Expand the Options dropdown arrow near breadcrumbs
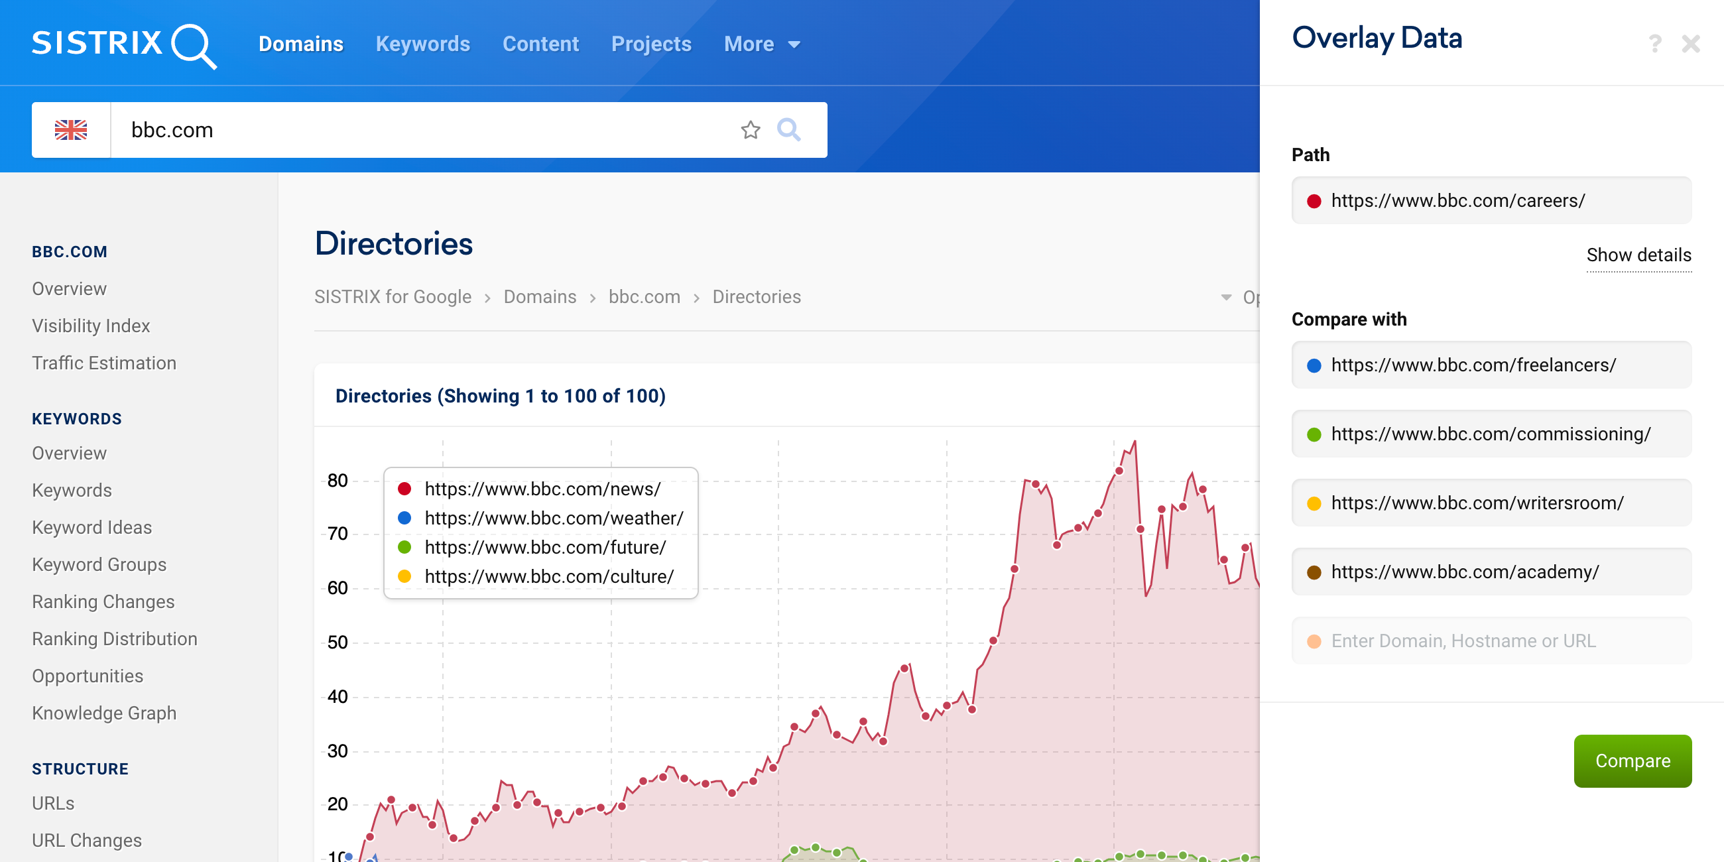 [1226, 297]
